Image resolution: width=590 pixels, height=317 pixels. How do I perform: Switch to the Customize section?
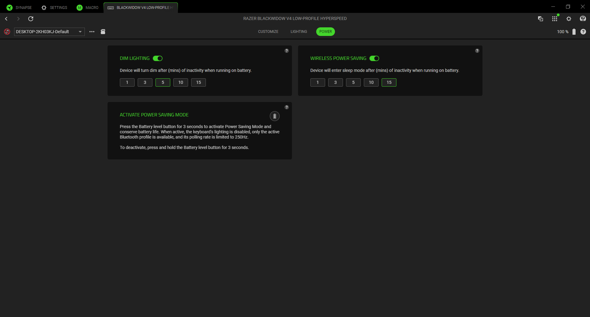[x=268, y=32]
